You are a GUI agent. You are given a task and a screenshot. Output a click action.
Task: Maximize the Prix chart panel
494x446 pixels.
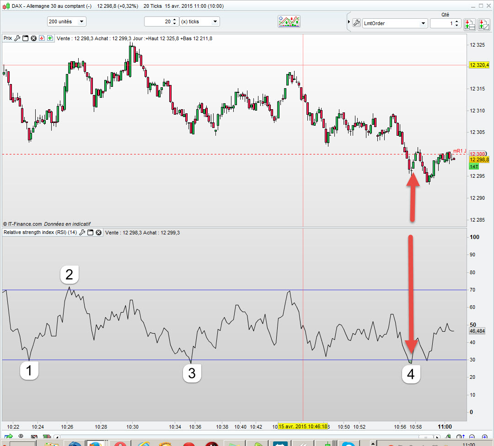click(26, 38)
